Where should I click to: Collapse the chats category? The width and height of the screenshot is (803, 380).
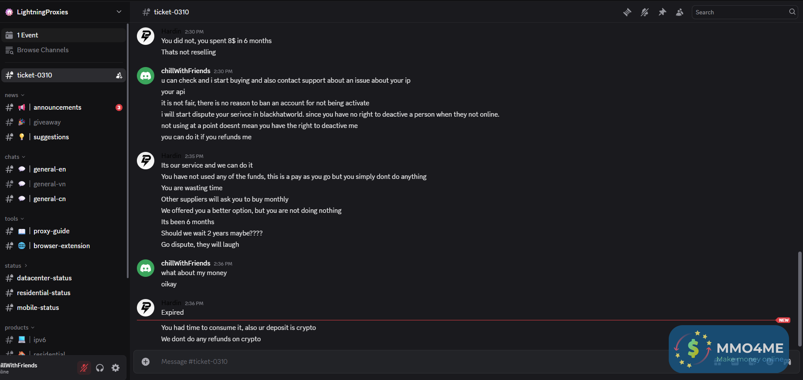(15, 157)
